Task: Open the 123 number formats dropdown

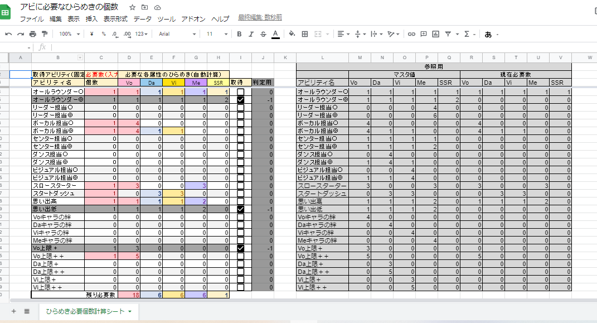Action: click(141, 34)
